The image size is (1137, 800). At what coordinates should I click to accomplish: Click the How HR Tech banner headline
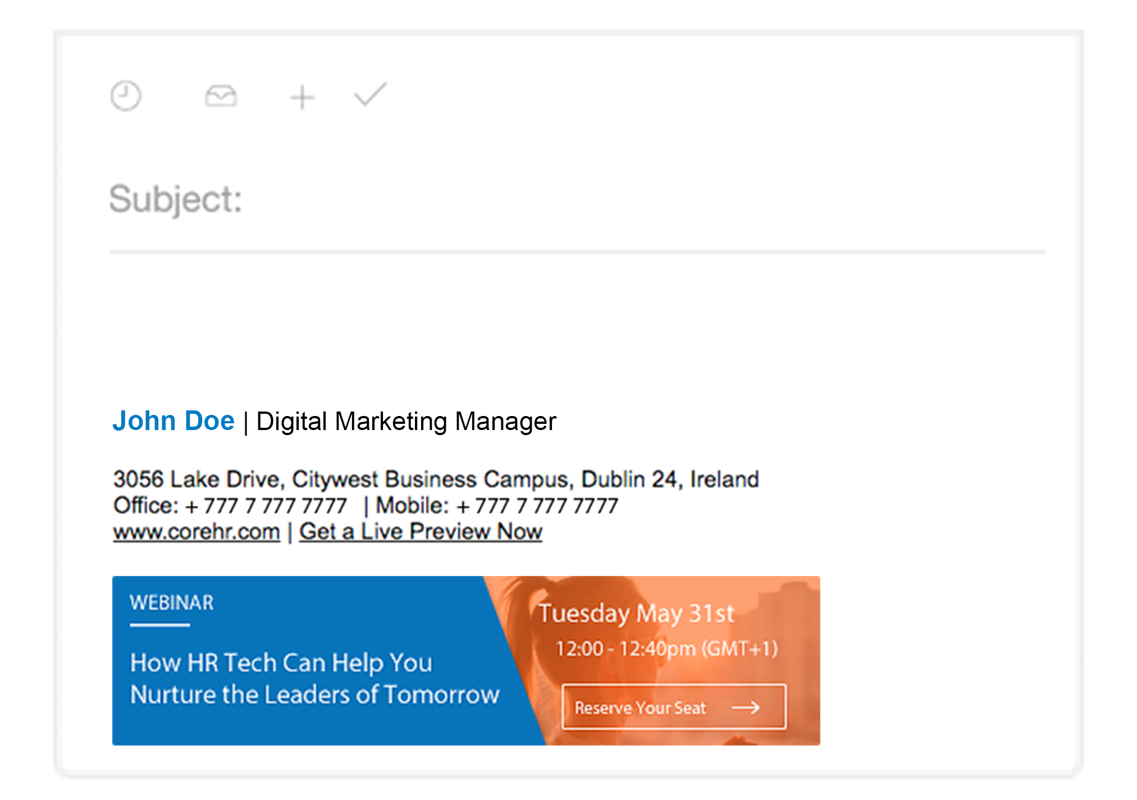[281, 662]
